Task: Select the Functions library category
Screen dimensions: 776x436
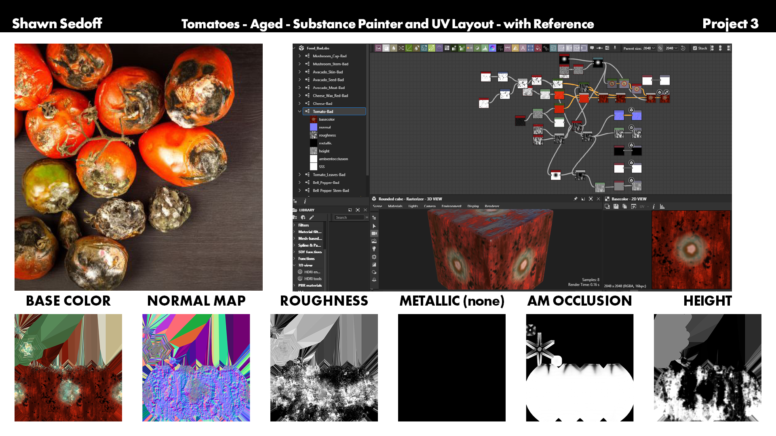Action: 306,259
